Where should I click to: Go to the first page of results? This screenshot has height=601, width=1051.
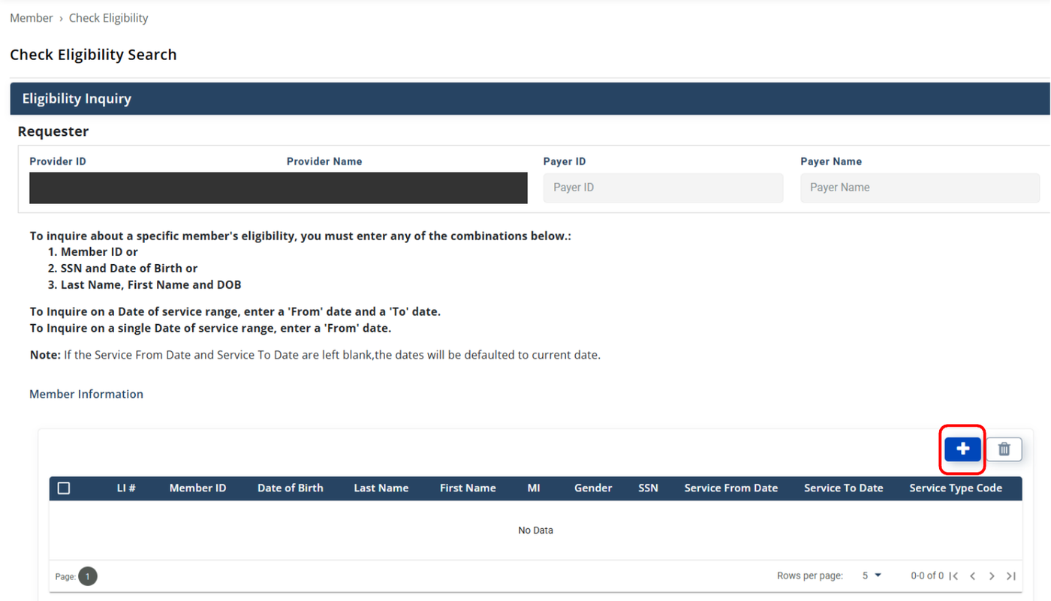coord(953,576)
